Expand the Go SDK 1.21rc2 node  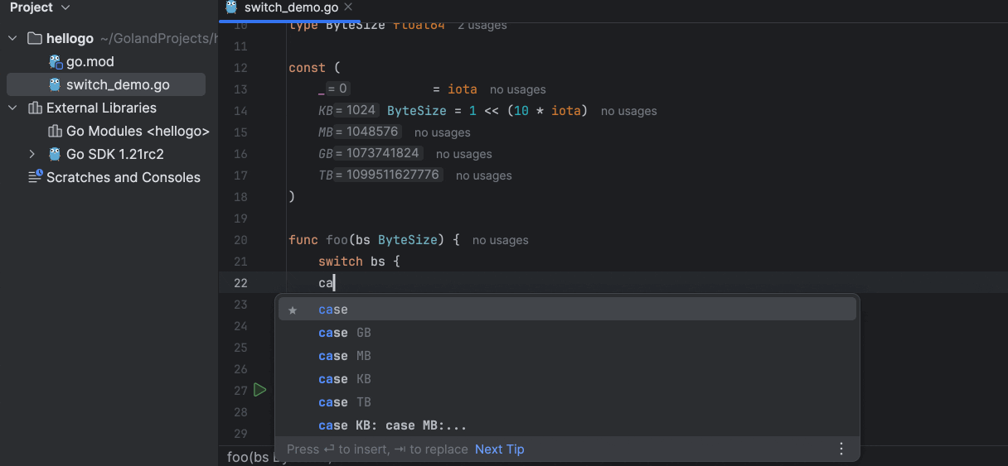(32, 154)
